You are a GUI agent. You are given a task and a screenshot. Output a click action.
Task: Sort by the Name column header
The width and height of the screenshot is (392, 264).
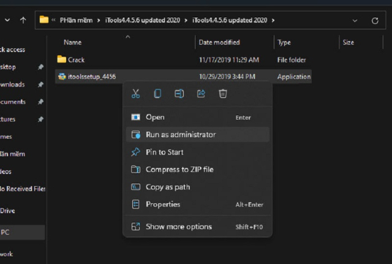tap(72, 42)
